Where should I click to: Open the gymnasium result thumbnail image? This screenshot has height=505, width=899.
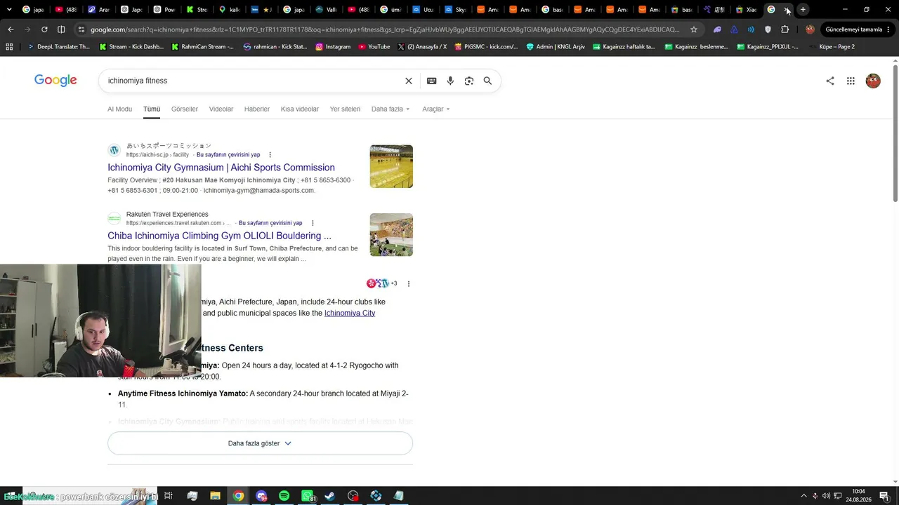(x=391, y=166)
